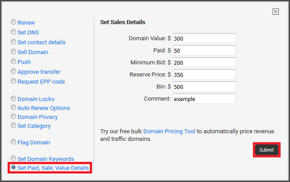Viewport: 290px width, 182px height.
Task: Click into the Domain Value field
Action: pos(204,38)
